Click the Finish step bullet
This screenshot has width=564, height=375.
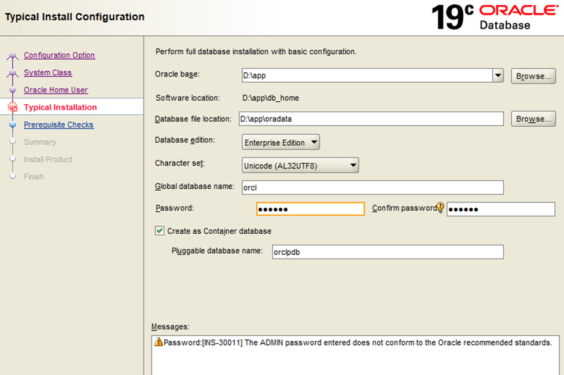coord(13,176)
